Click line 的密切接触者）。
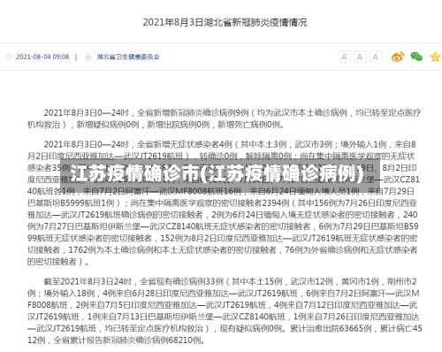This screenshot has height=352, width=442. click(57, 262)
